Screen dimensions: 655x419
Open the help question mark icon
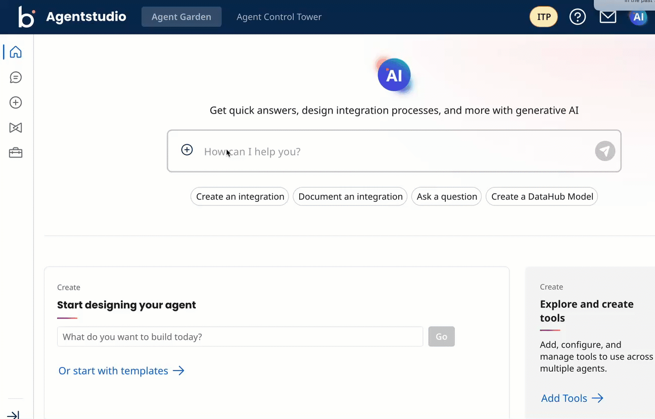click(577, 17)
